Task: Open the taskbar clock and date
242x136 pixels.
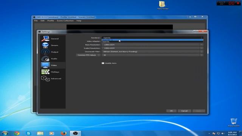Action: coord(232,133)
